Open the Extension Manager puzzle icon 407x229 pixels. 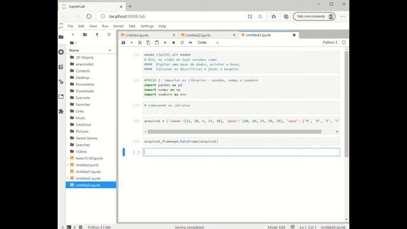click(61, 111)
